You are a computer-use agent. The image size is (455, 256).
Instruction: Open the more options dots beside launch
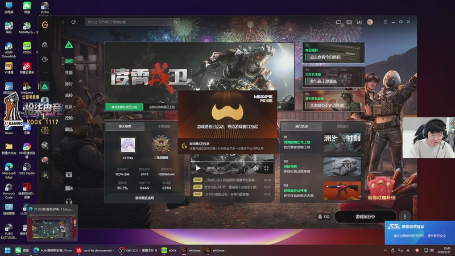405,217
